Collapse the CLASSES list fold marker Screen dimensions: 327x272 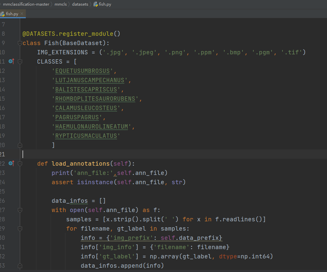(x=20, y=62)
